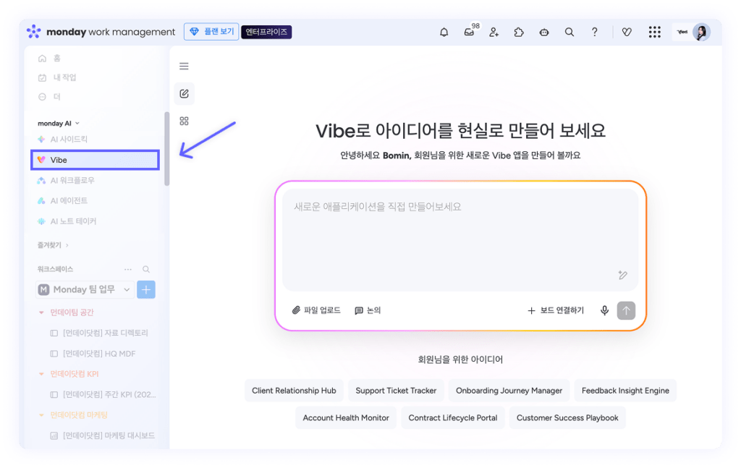Click the 플랜 보기 button
Screen dimensions: 741x468
[211, 32]
